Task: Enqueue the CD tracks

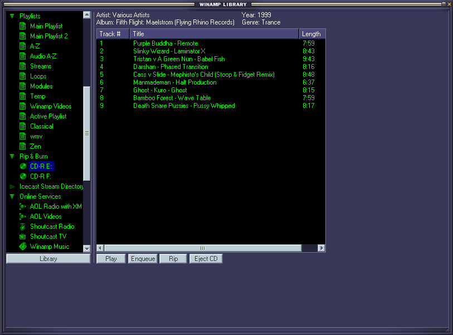Action: [143, 259]
